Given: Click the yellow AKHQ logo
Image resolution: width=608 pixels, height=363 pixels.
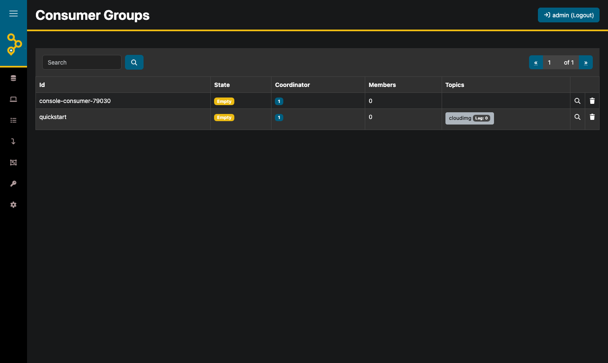Looking at the screenshot, I should 14,44.
